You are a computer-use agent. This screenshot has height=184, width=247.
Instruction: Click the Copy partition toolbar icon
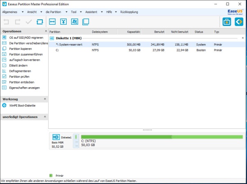[86, 22]
